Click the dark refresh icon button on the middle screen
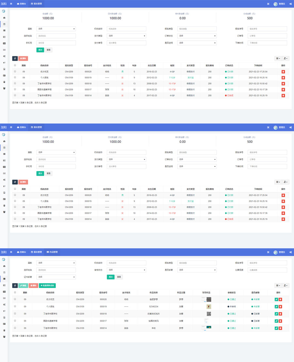294x362 pixels. pos(15,182)
